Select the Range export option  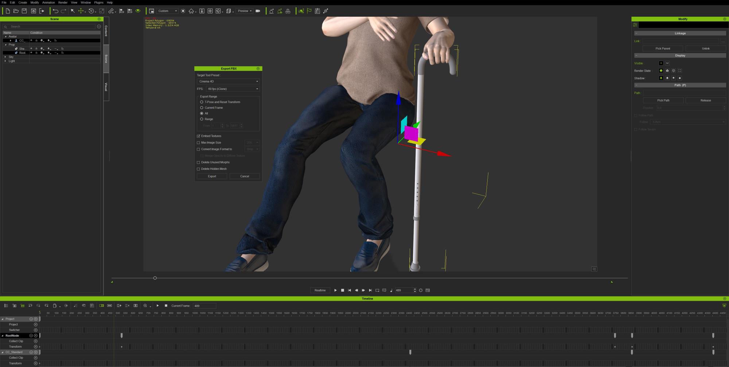coord(202,119)
